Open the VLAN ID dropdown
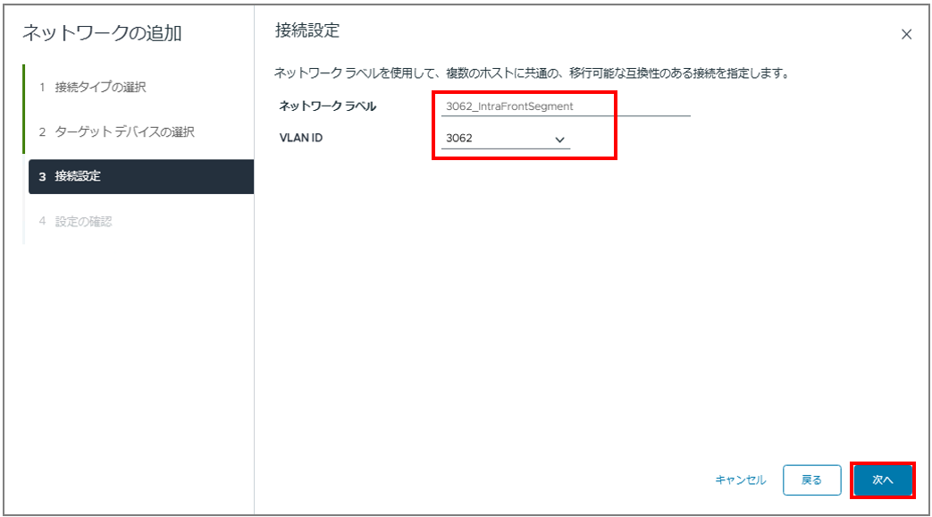This screenshot has height=517, width=932. tap(505, 139)
